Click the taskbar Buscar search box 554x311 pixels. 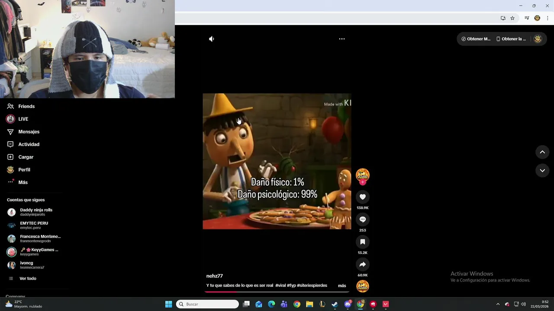pos(207,304)
